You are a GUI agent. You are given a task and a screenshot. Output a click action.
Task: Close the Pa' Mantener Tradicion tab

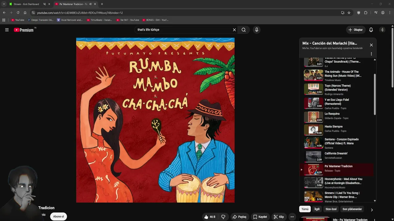pyautogui.click(x=95, y=4)
